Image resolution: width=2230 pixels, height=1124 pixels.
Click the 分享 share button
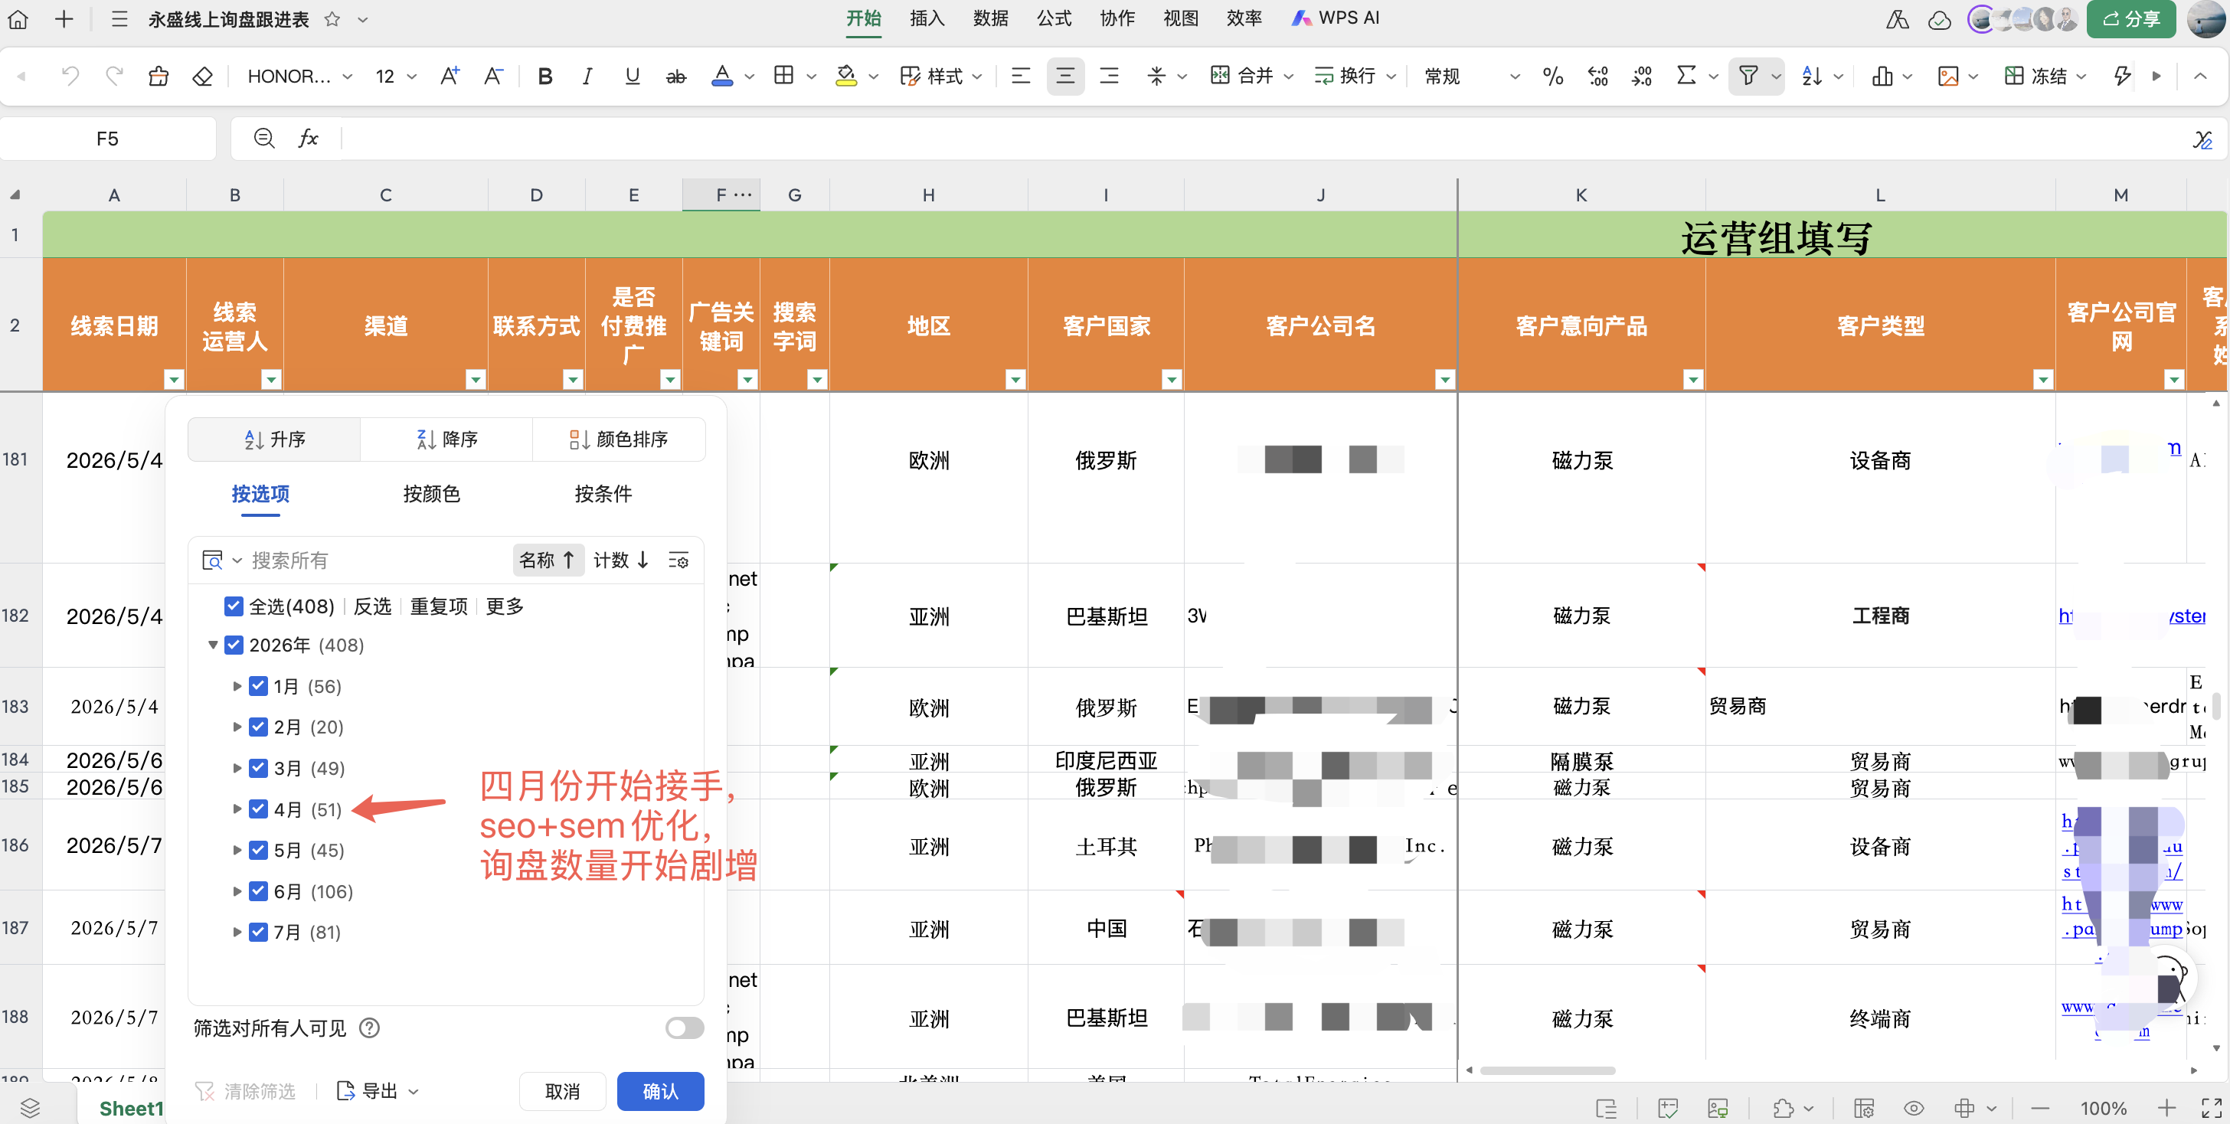point(2130,19)
